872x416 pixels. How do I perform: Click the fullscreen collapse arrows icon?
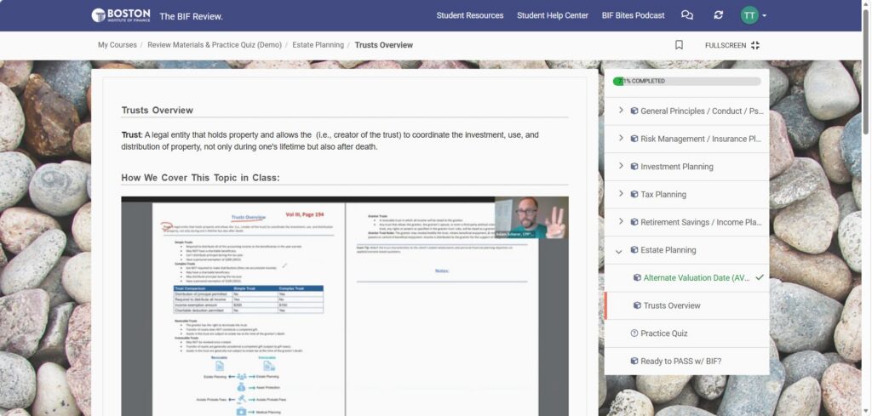(754, 46)
